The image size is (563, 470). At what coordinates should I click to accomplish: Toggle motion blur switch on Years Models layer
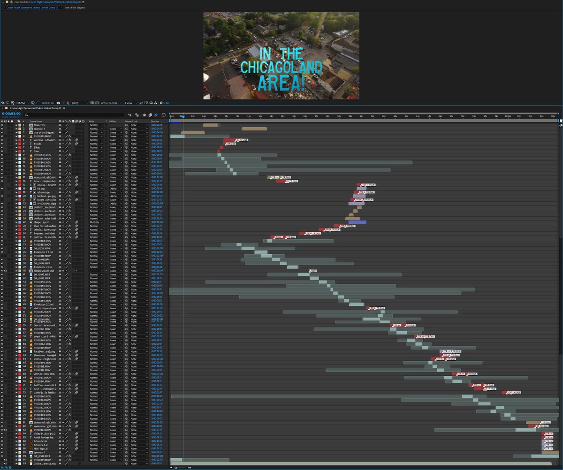pyautogui.click(x=76, y=140)
